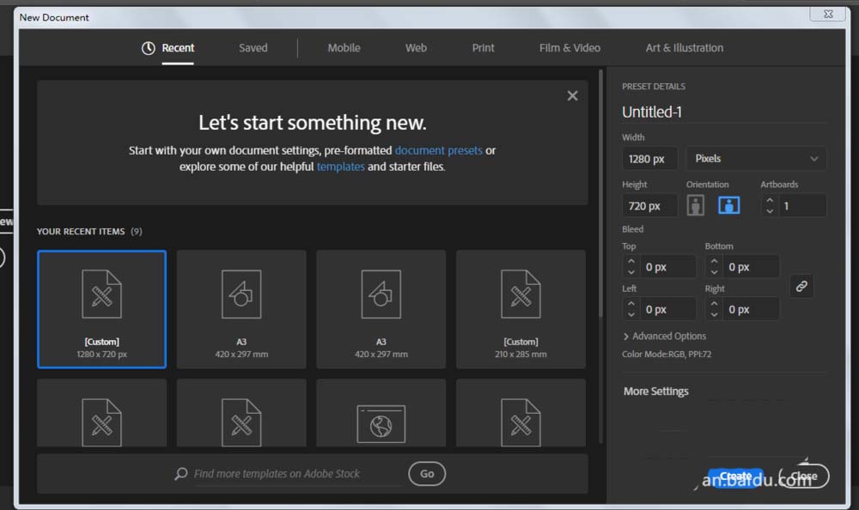859x510 pixels.
Task: Increase the Bottom bleed value
Action: pyautogui.click(x=714, y=262)
